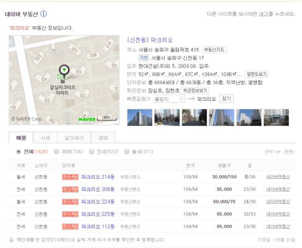
Task: Select the 출발지 departure input field
Action: tap(169, 99)
